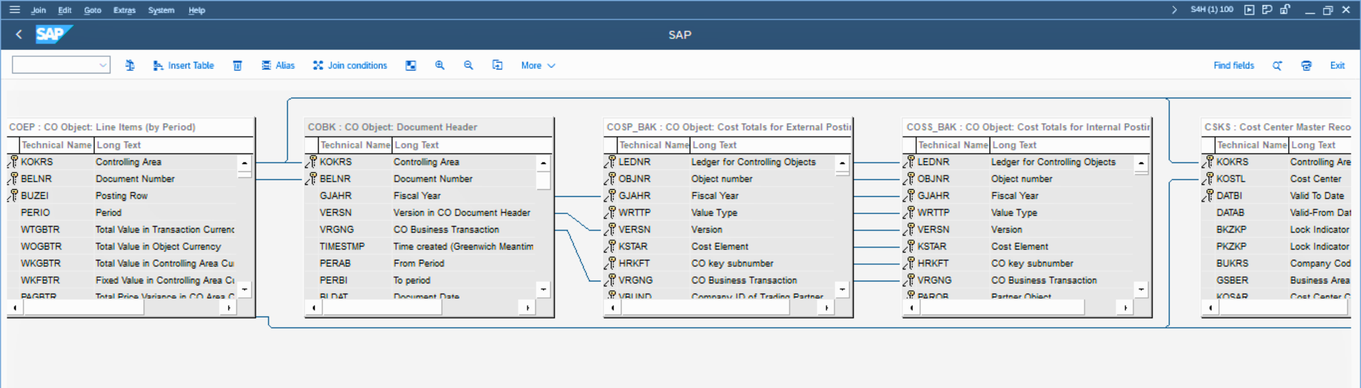This screenshot has height=388, width=1361.
Task: Click the zoom in magnifier icon
Action: (x=439, y=65)
